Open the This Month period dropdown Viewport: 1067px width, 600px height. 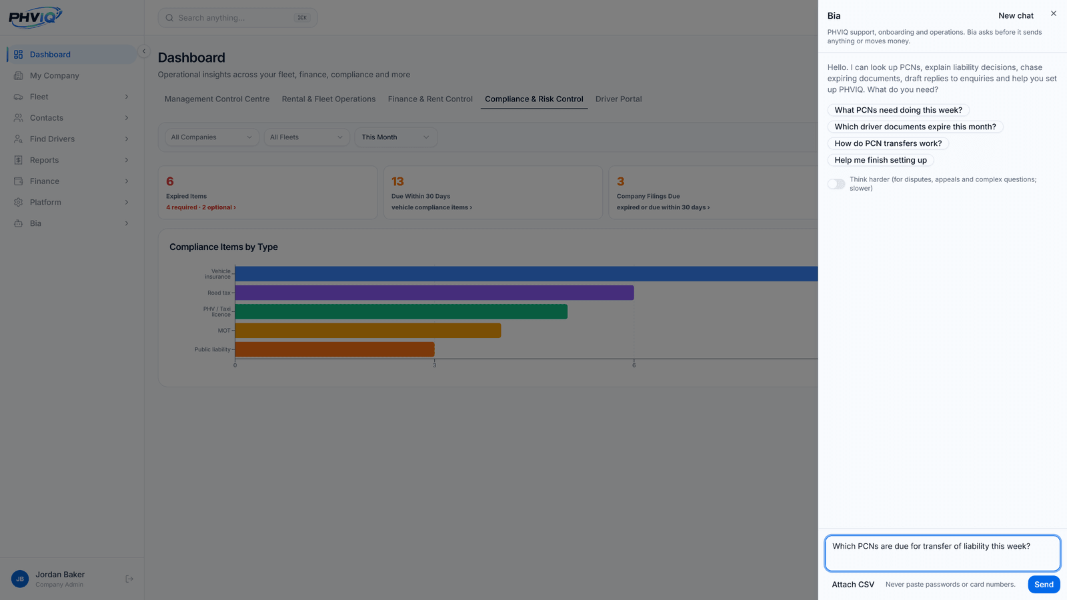[395, 137]
